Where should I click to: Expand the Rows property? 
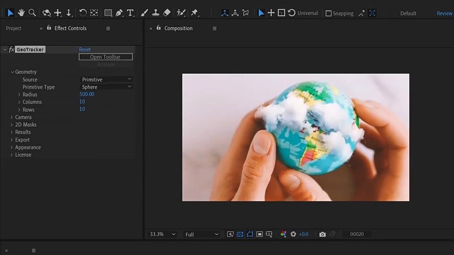coord(19,110)
